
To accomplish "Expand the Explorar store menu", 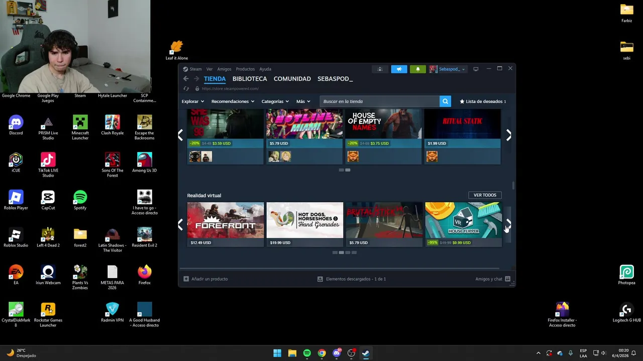I will 193,101.
